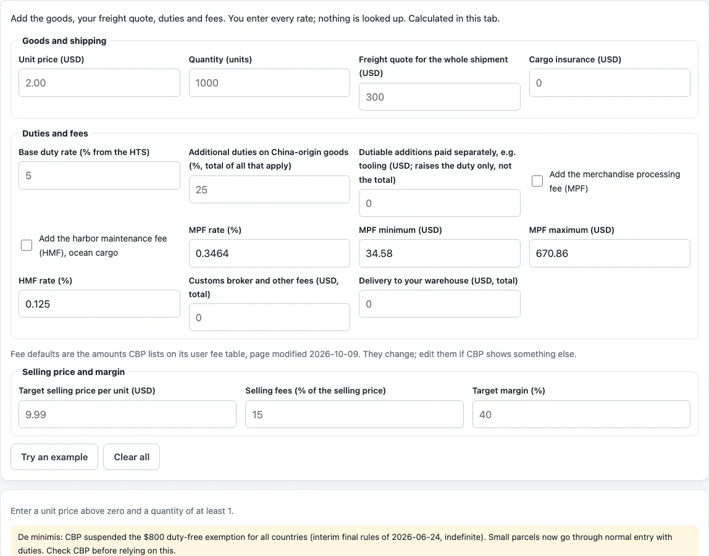Screen dimensions: 709x556
Task: Select Additional duties on China-origin goods field
Action: (x=269, y=190)
